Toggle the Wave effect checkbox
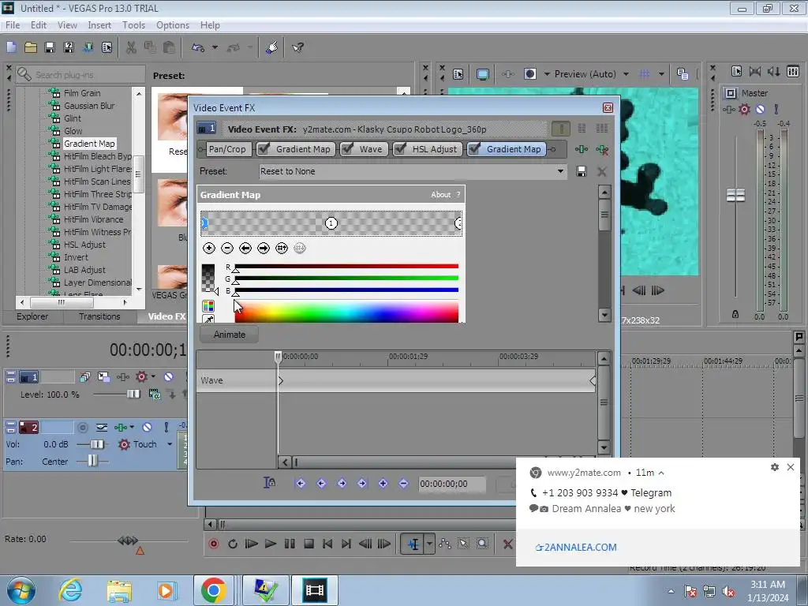Screen dimensions: 808x606 tap(347, 149)
